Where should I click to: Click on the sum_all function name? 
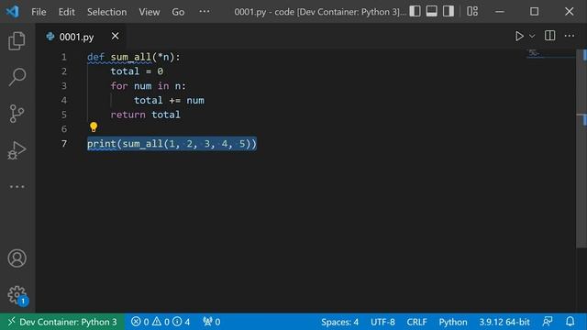(x=131, y=57)
